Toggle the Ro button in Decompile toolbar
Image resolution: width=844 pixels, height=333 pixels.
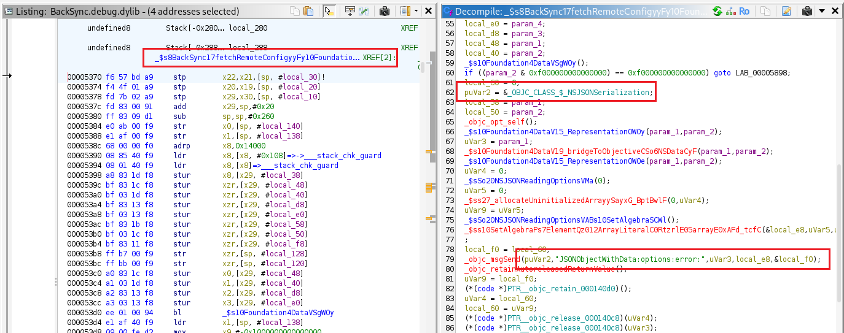tap(744, 11)
